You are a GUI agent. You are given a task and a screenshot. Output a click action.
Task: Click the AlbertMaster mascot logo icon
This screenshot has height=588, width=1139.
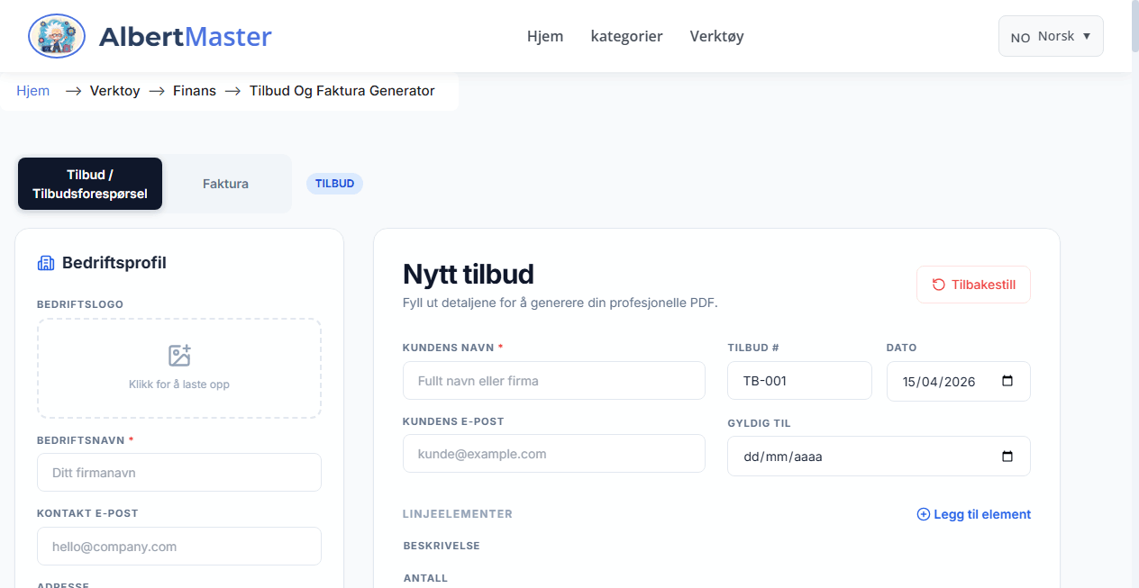pos(57,36)
